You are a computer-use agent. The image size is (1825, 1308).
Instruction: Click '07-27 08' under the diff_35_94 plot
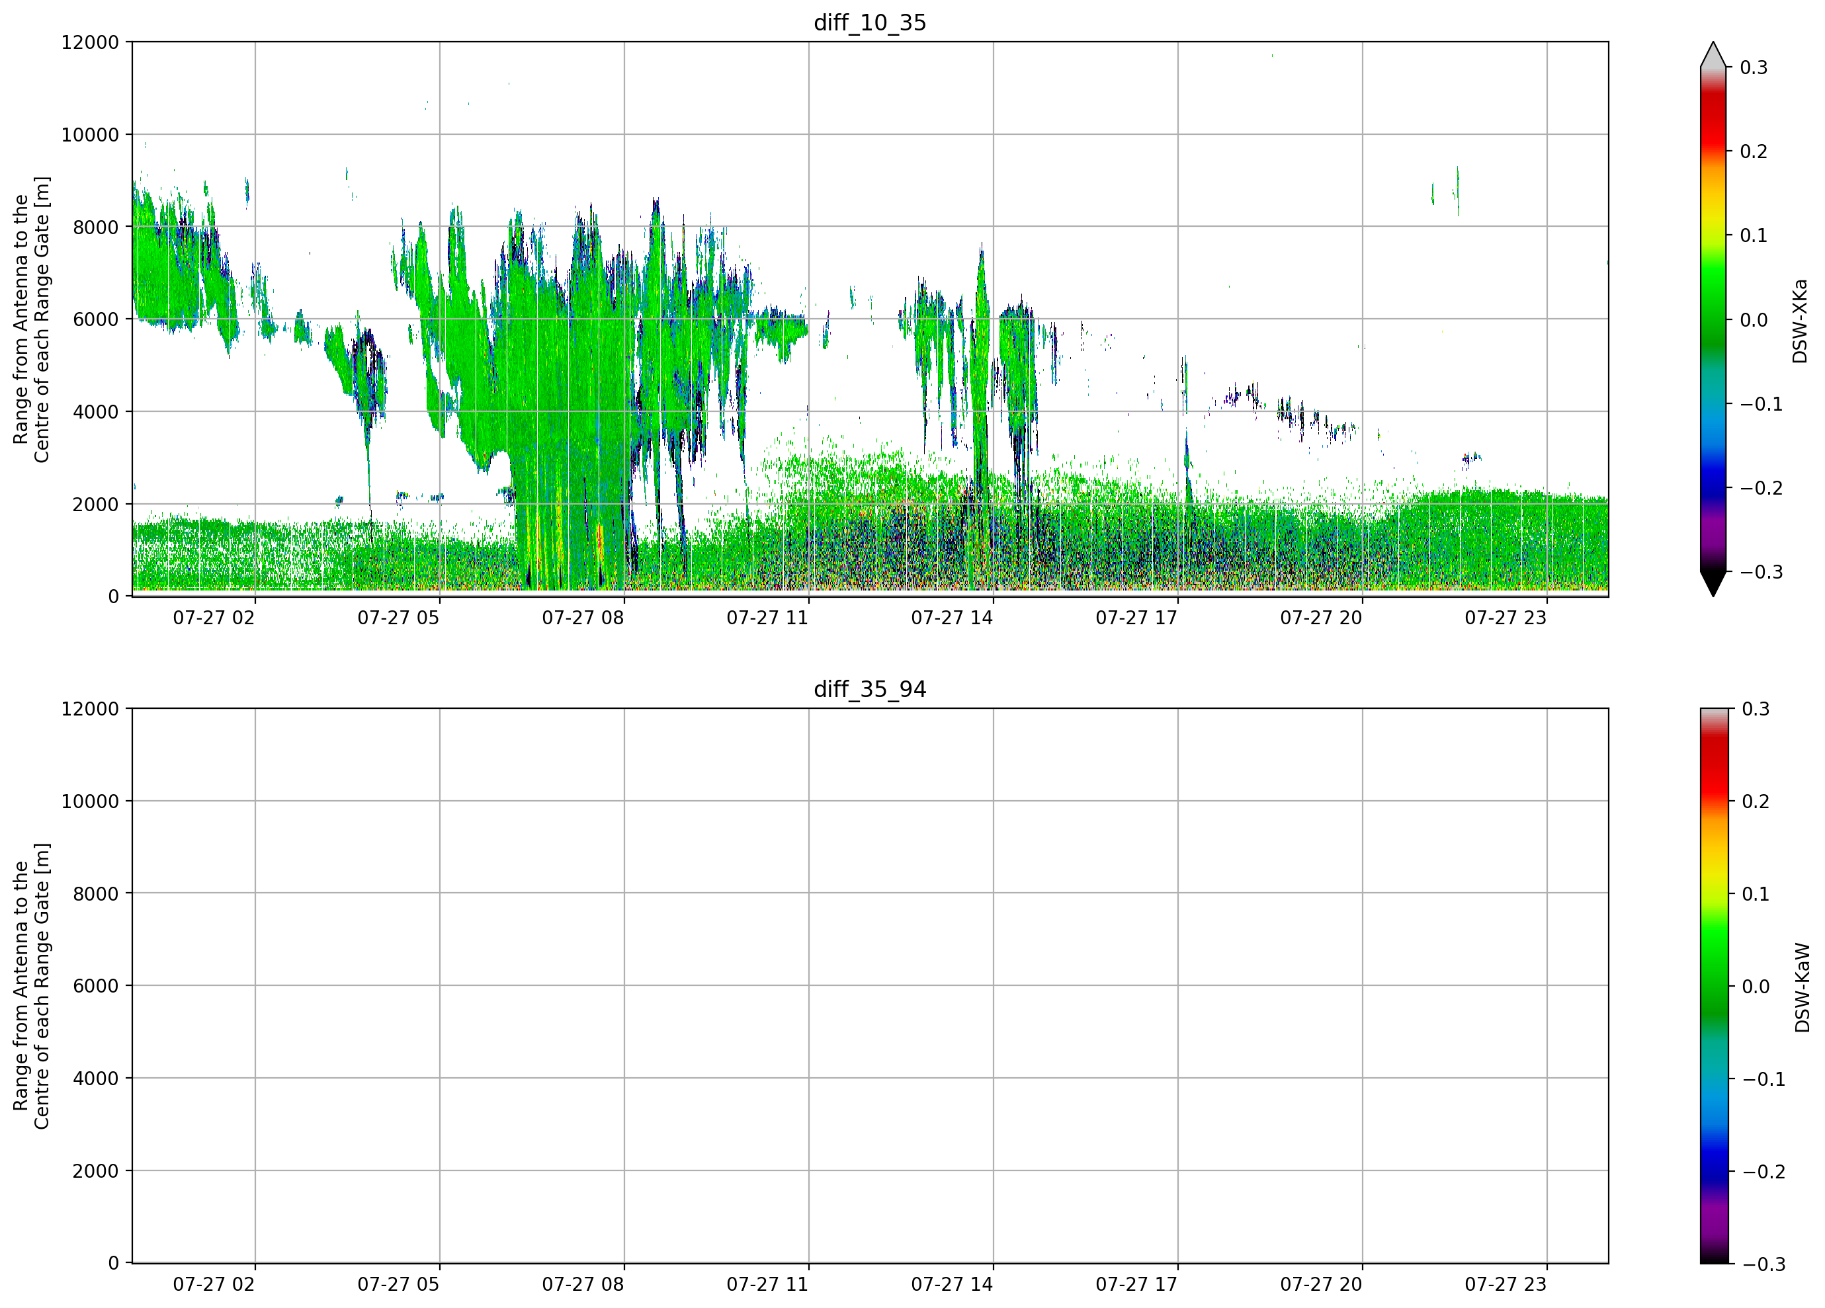(x=583, y=1284)
